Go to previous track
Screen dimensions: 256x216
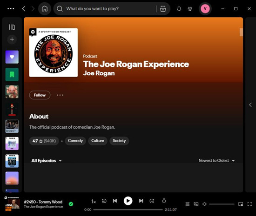click(115, 201)
